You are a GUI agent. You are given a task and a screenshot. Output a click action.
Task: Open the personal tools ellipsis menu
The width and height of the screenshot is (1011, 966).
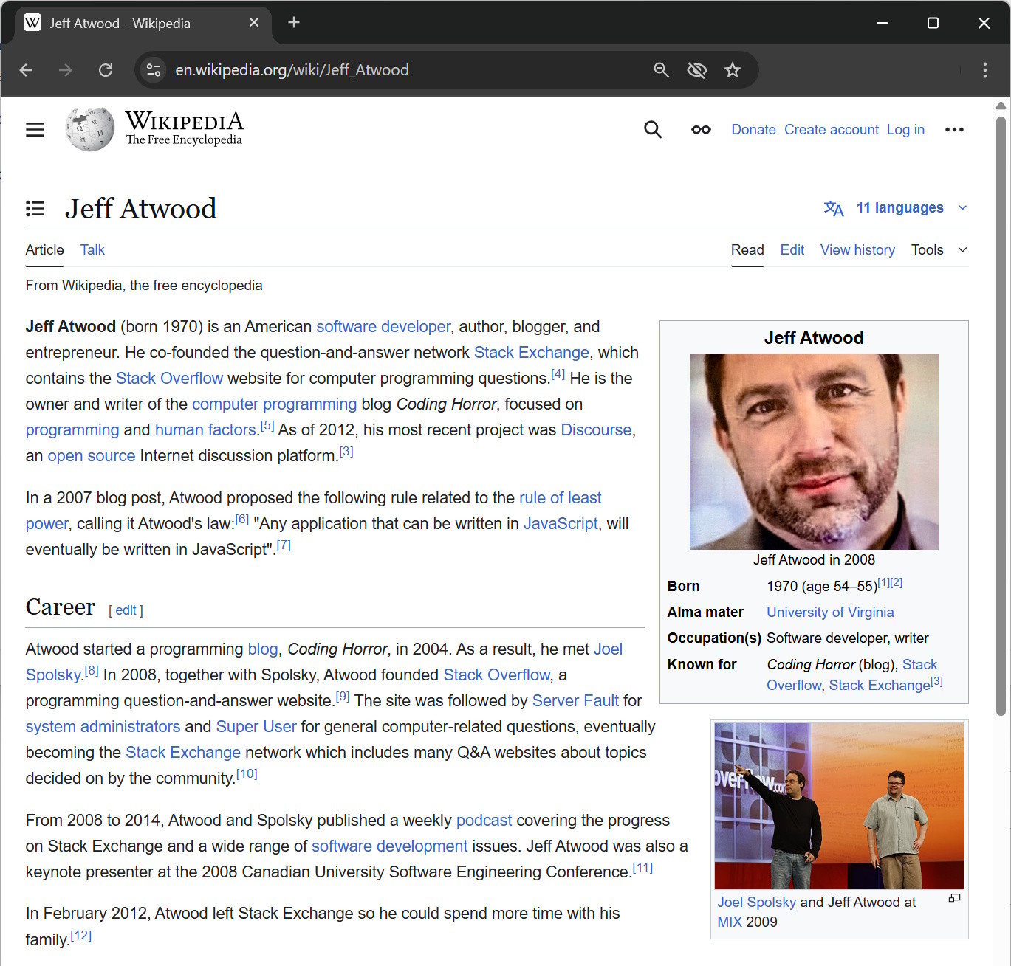click(953, 130)
